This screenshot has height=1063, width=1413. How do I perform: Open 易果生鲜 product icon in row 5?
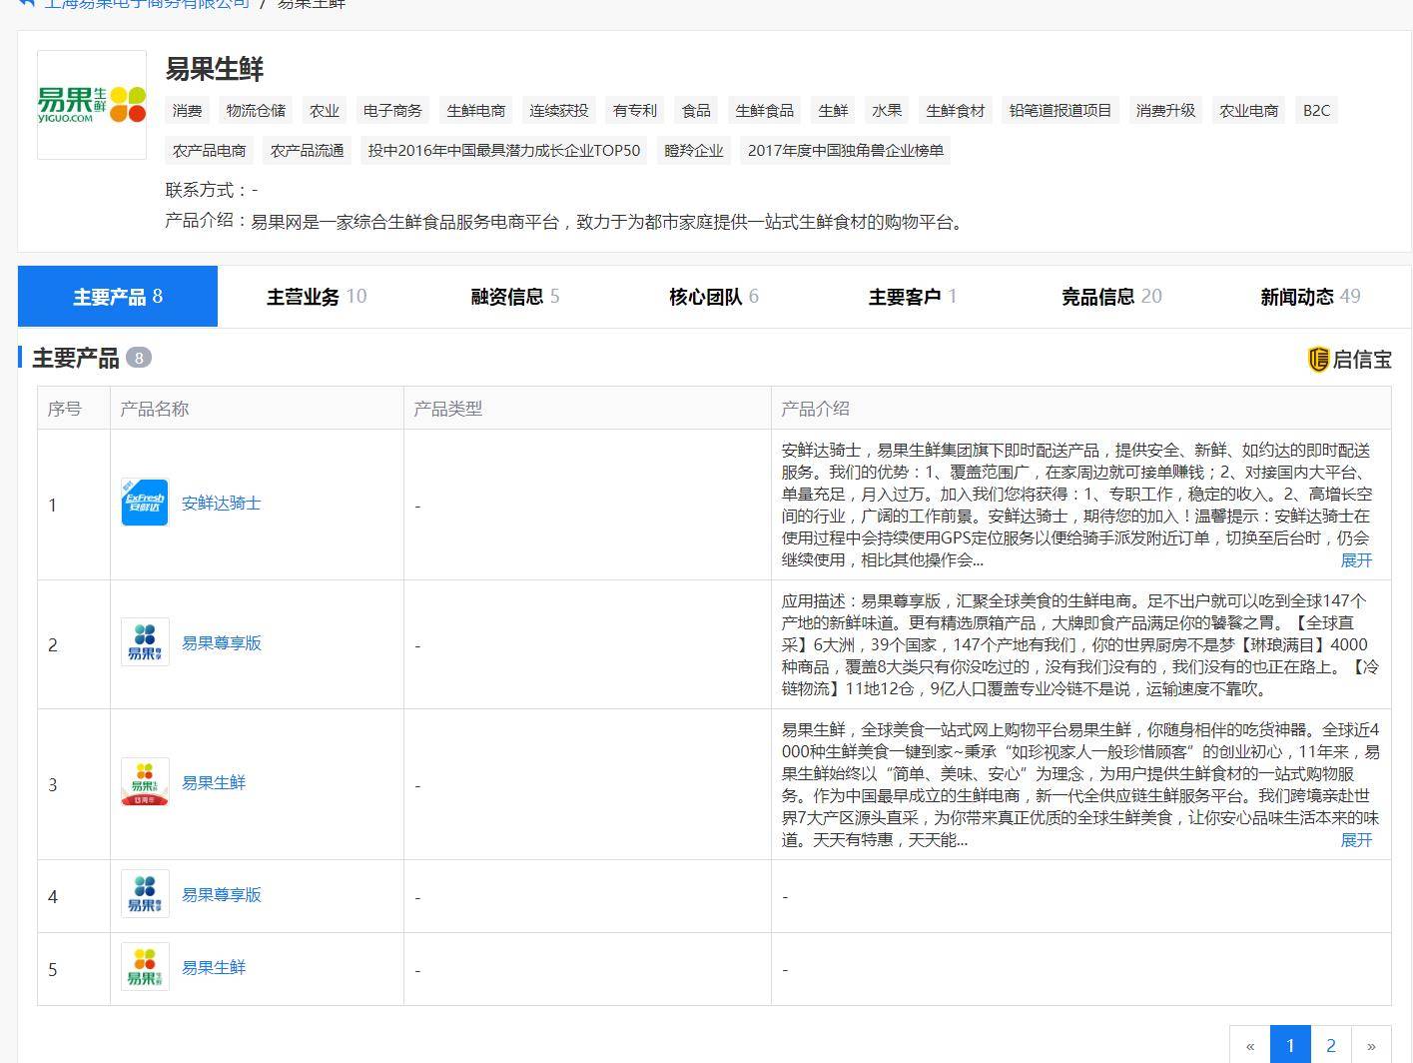coord(145,966)
